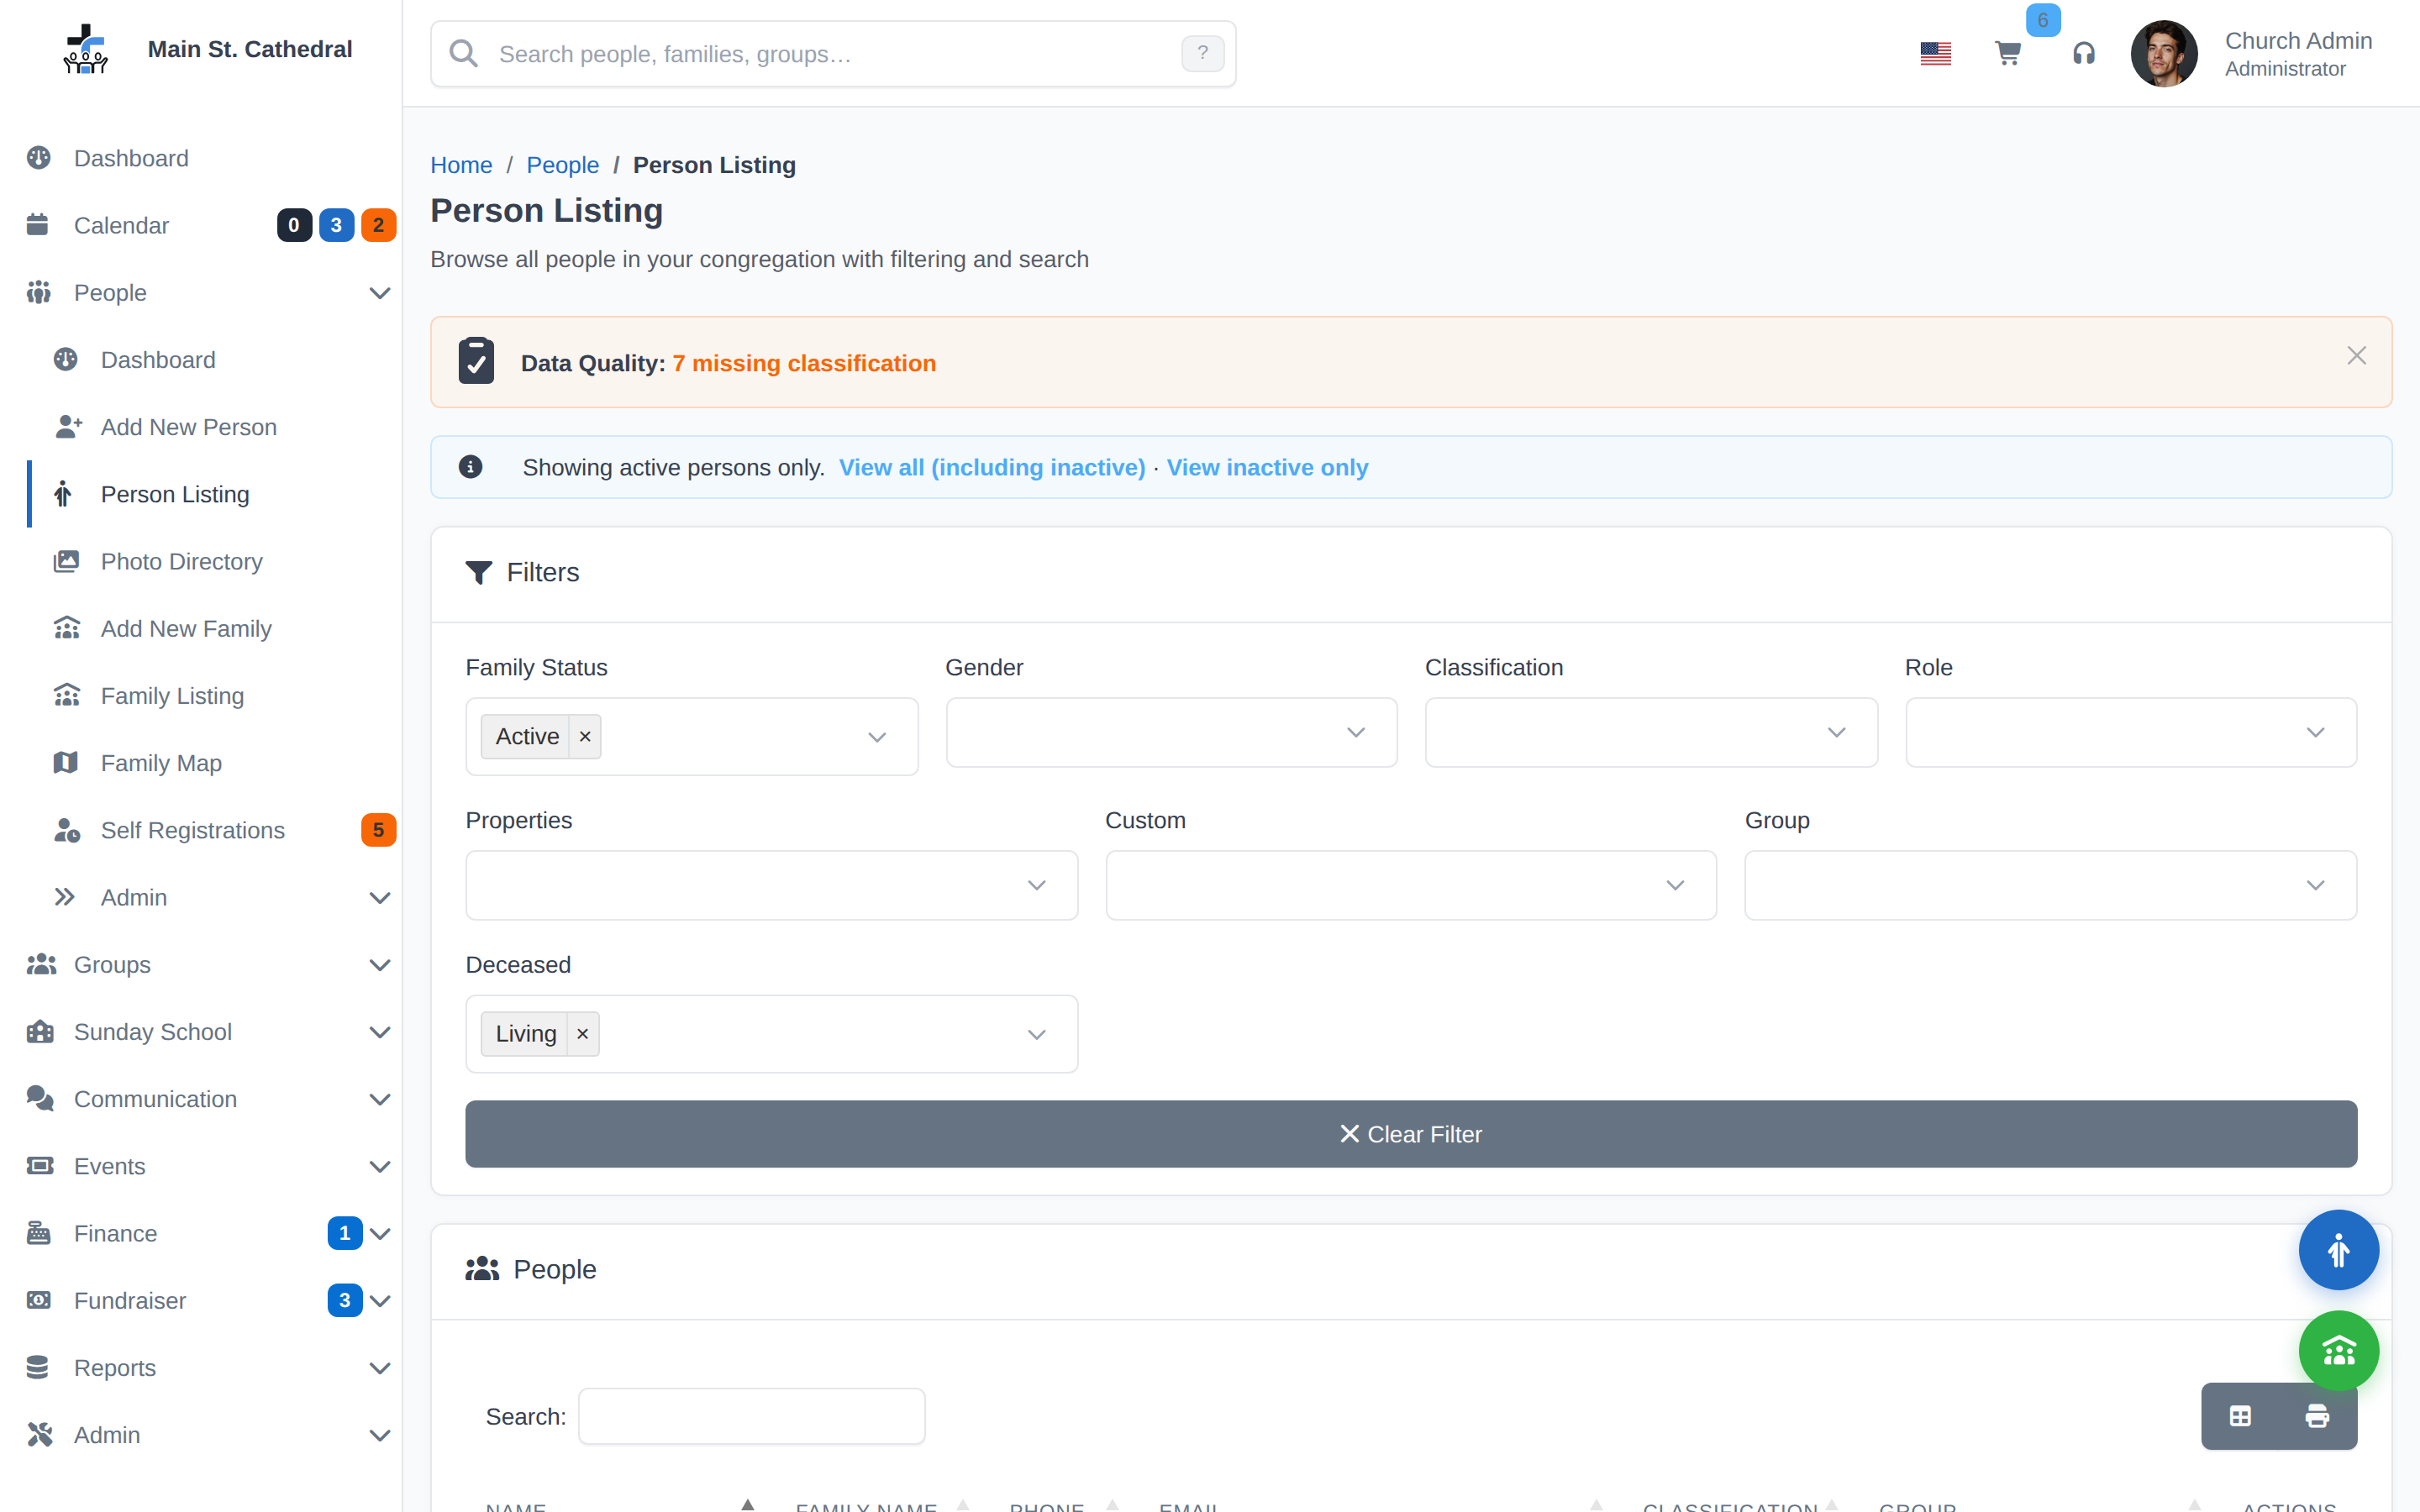The image size is (2420, 1512).
Task: Remove the Living deceased filter tag
Action: coord(583,1034)
